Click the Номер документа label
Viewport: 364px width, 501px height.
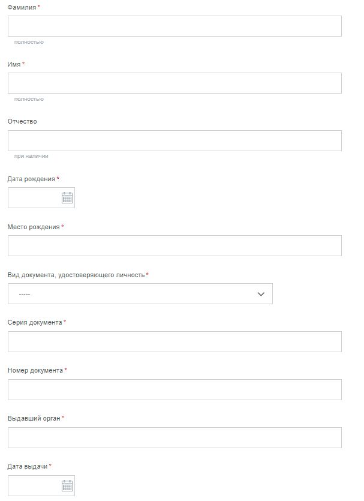click(35, 370)
